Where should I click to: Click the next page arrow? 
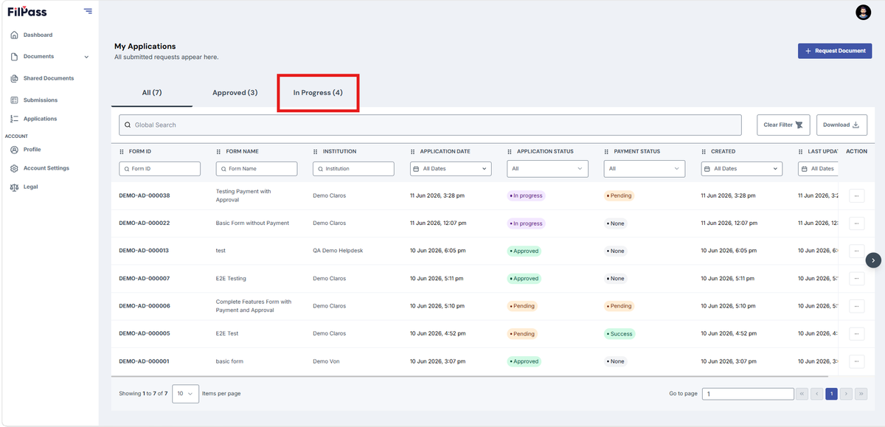pos(846,394)
